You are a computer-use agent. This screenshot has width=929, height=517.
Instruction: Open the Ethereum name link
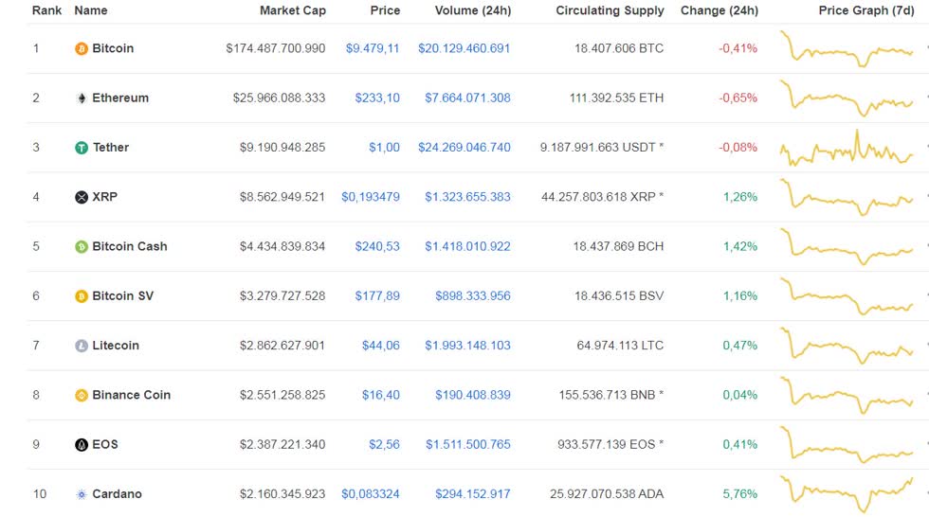click(x=120, y=98)
